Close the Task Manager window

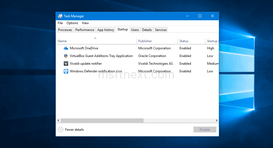[x=213, y=16]
